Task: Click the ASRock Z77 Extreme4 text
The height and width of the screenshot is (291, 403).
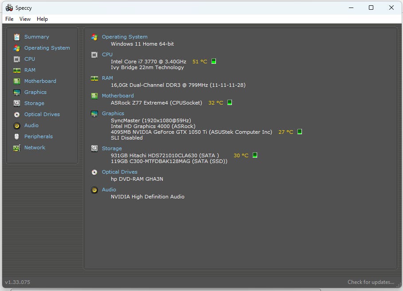Action: tap(157, 103)
